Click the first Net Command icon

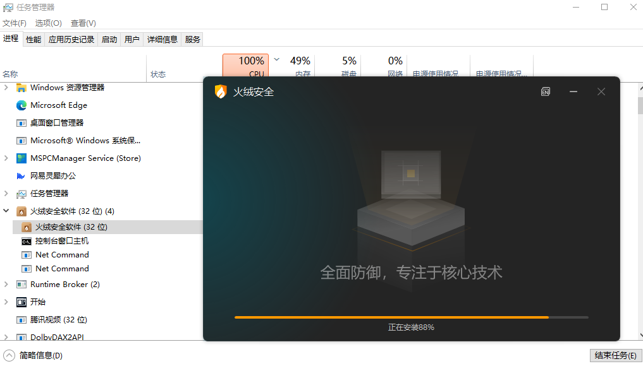pyautogui.click(x=27, y=256)
